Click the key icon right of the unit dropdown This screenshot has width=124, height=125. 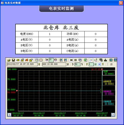coord(103,64)
